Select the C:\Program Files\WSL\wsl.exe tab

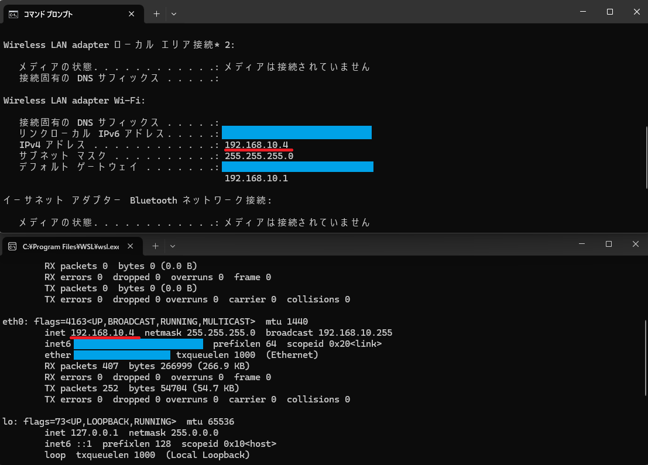coord(70,246)
